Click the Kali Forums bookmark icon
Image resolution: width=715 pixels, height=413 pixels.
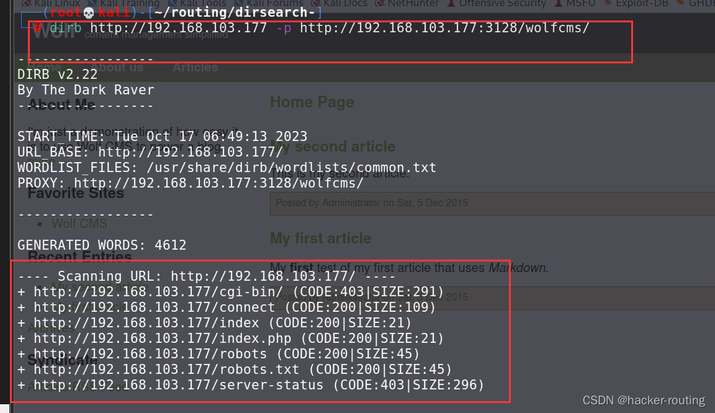click(238, 4)
